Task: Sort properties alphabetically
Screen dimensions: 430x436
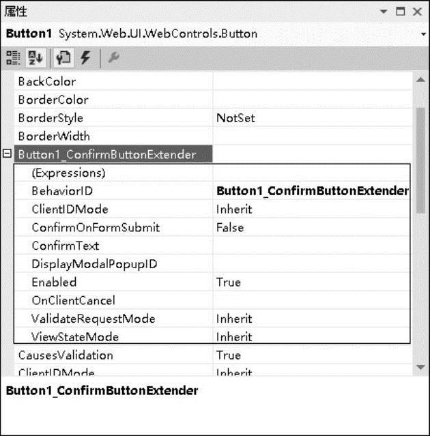Action: tap(35, 58)
